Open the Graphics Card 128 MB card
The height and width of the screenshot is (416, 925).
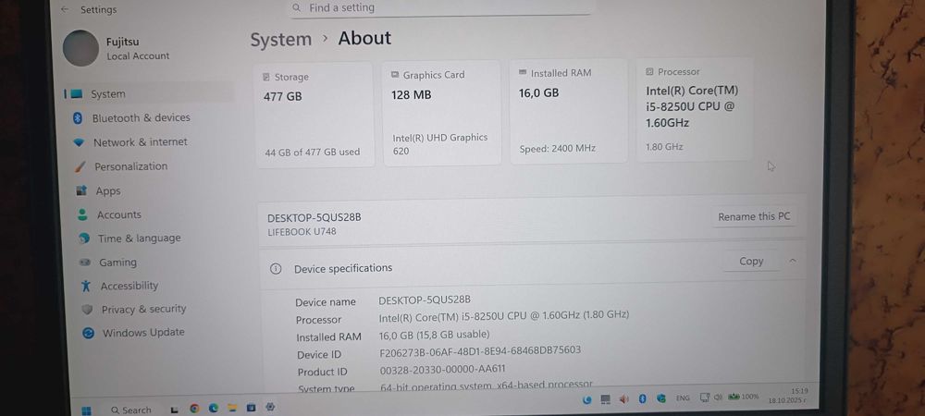pyautogui.click(x=442, y=113)
